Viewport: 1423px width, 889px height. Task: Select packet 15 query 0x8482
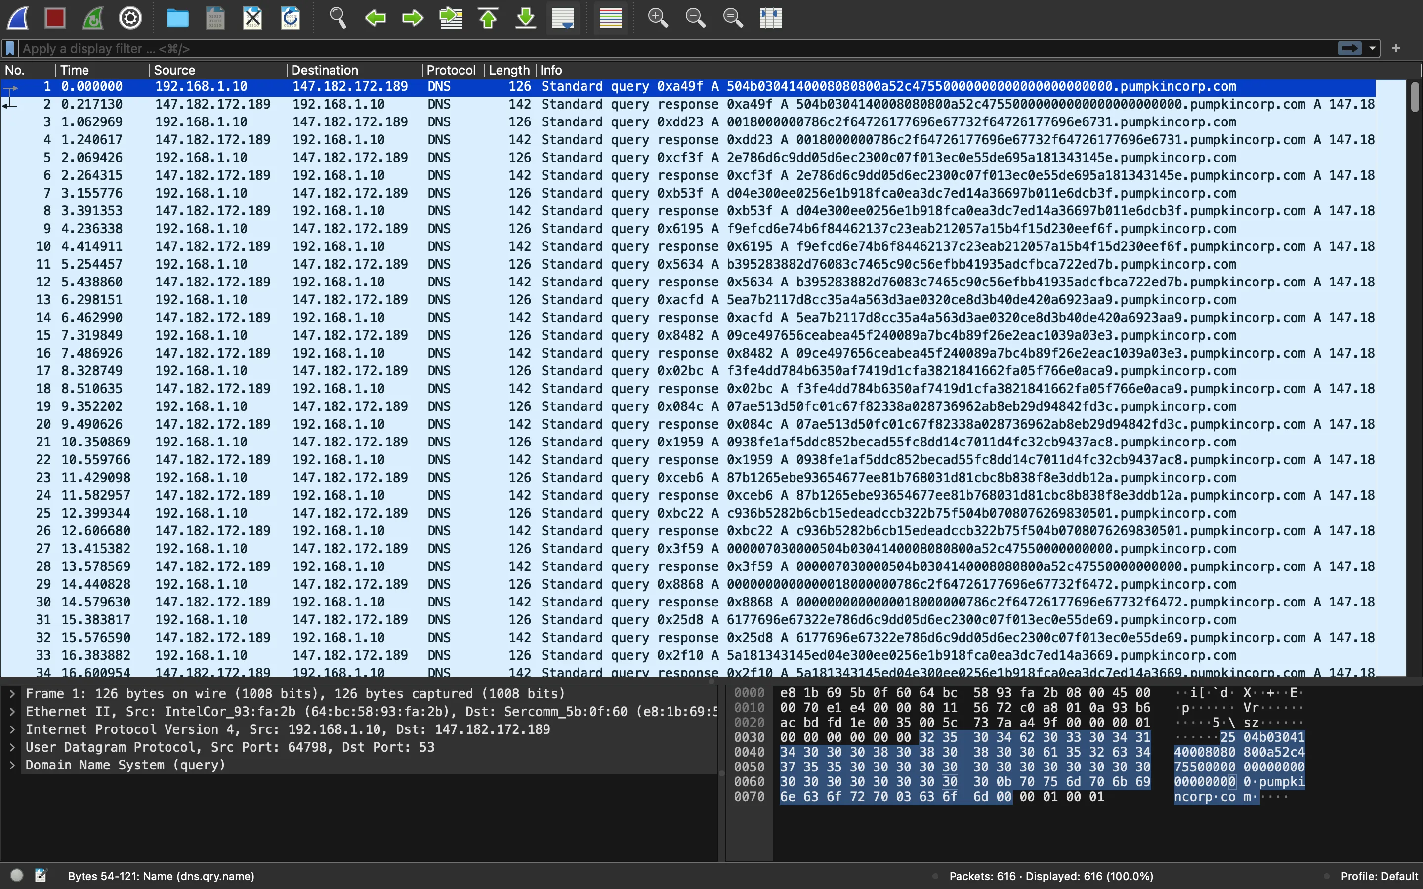(688, 335)
